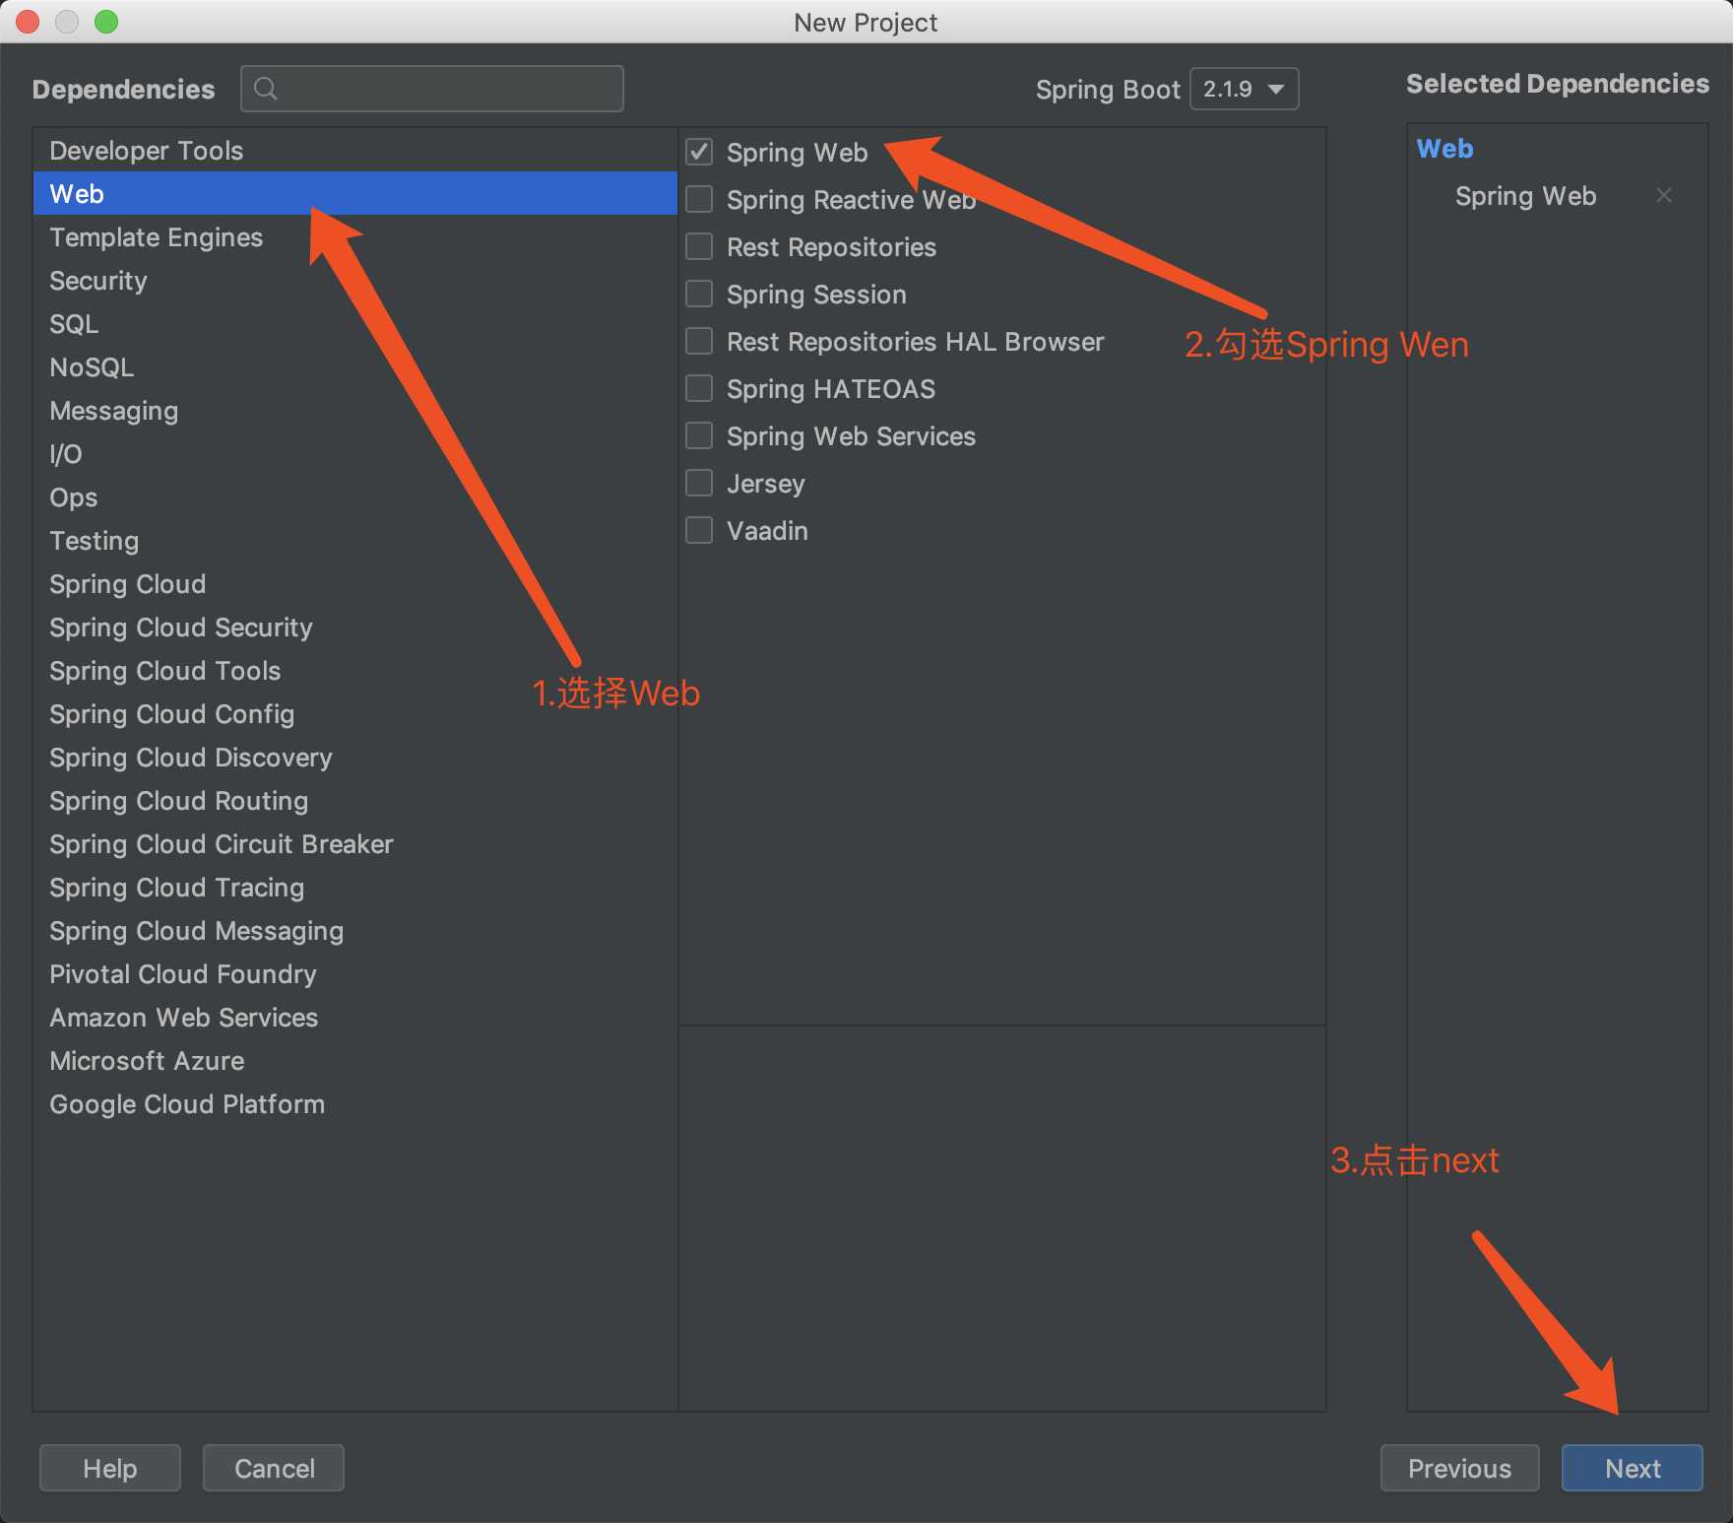Select the I/O category
Image resolution: width=1733 pixels, height=1523 pixels.
click(354, 453)
